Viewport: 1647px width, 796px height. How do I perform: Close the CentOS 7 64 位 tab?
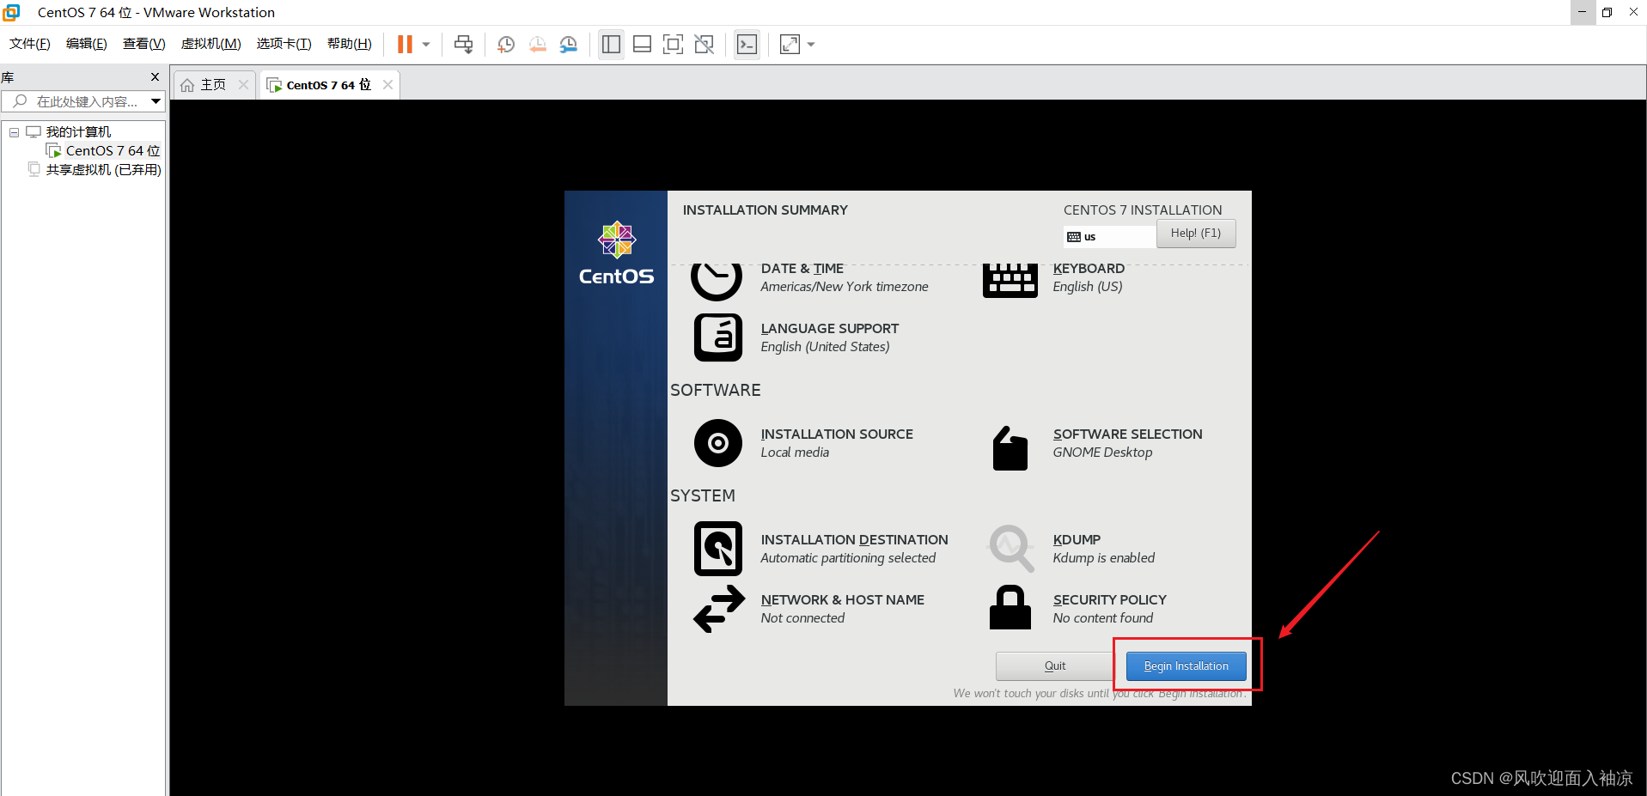[x=387, y=85]
